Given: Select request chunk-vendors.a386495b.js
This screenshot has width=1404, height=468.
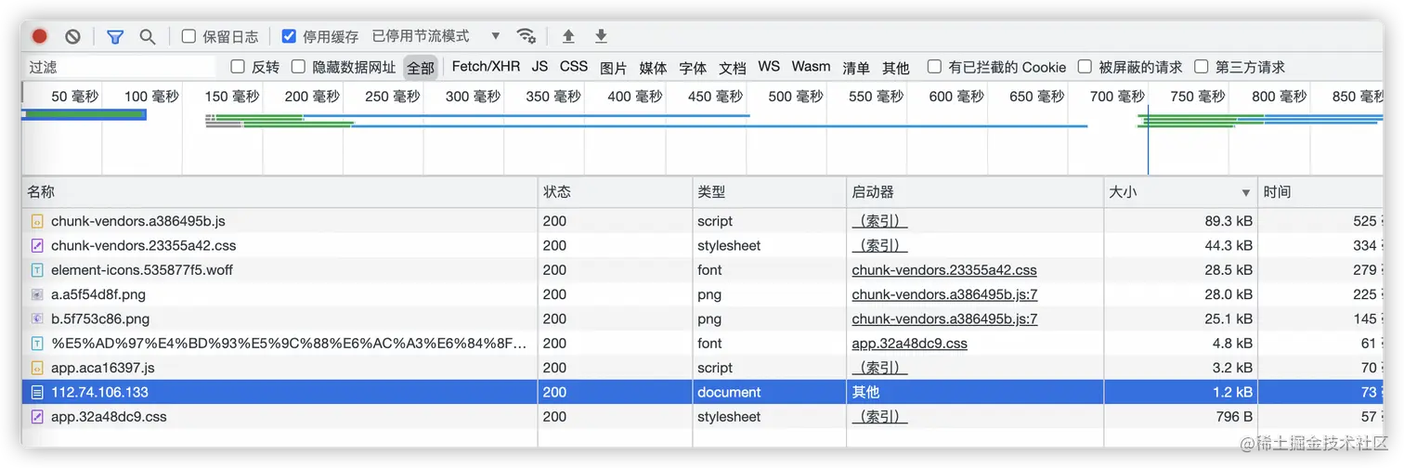Looking at the screenshot, I should pos(702,221).
